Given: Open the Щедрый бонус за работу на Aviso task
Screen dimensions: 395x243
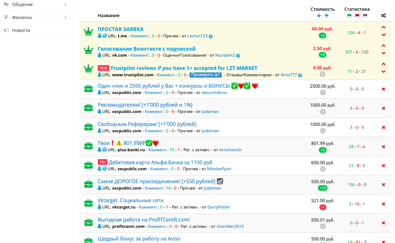Looking at the screenshot, I should point(139,239).
